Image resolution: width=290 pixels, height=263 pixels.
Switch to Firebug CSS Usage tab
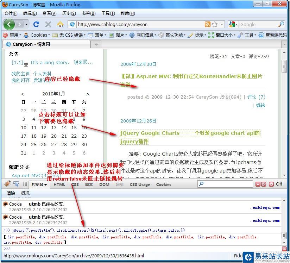pyautogui.click(x=140, y=184)
